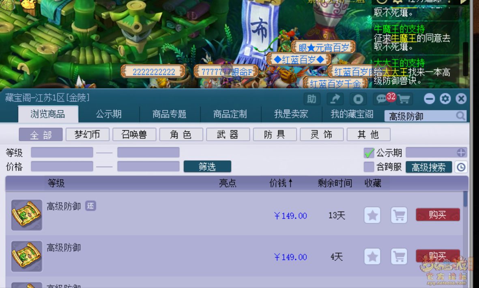Sort listings by 价钱 column header
Screen dimensions: 479x288
pyautogui.click(x=281, y=183)
